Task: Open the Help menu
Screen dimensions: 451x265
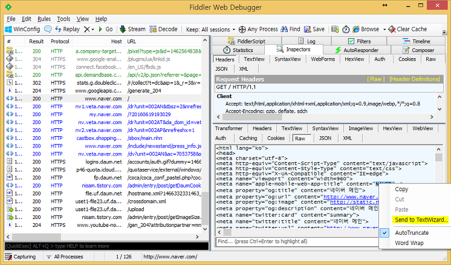Action: pos(101,19)
